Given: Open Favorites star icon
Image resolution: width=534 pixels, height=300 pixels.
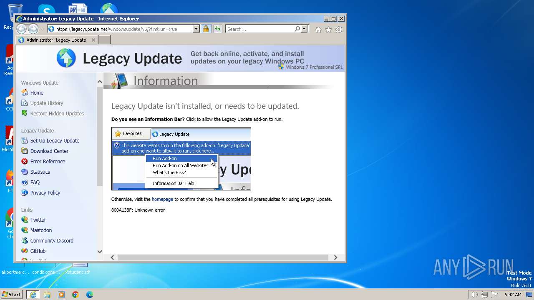Looking at the screenshot, I should [x=328, y=30].
